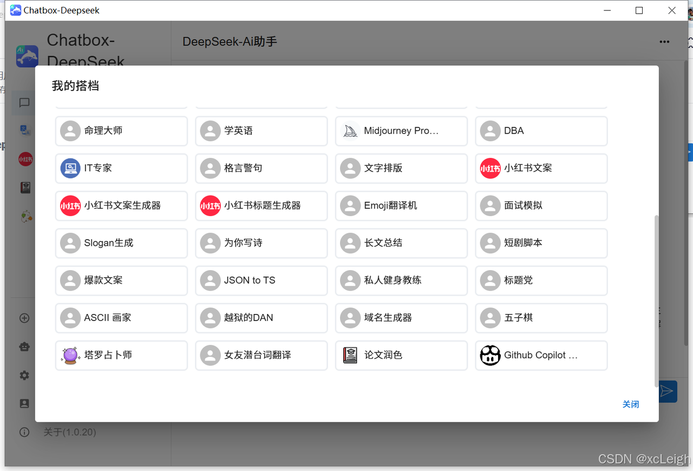693x471 pixels.
Task: Choose the 私人健身教练 card
Action: coord(401,280)
